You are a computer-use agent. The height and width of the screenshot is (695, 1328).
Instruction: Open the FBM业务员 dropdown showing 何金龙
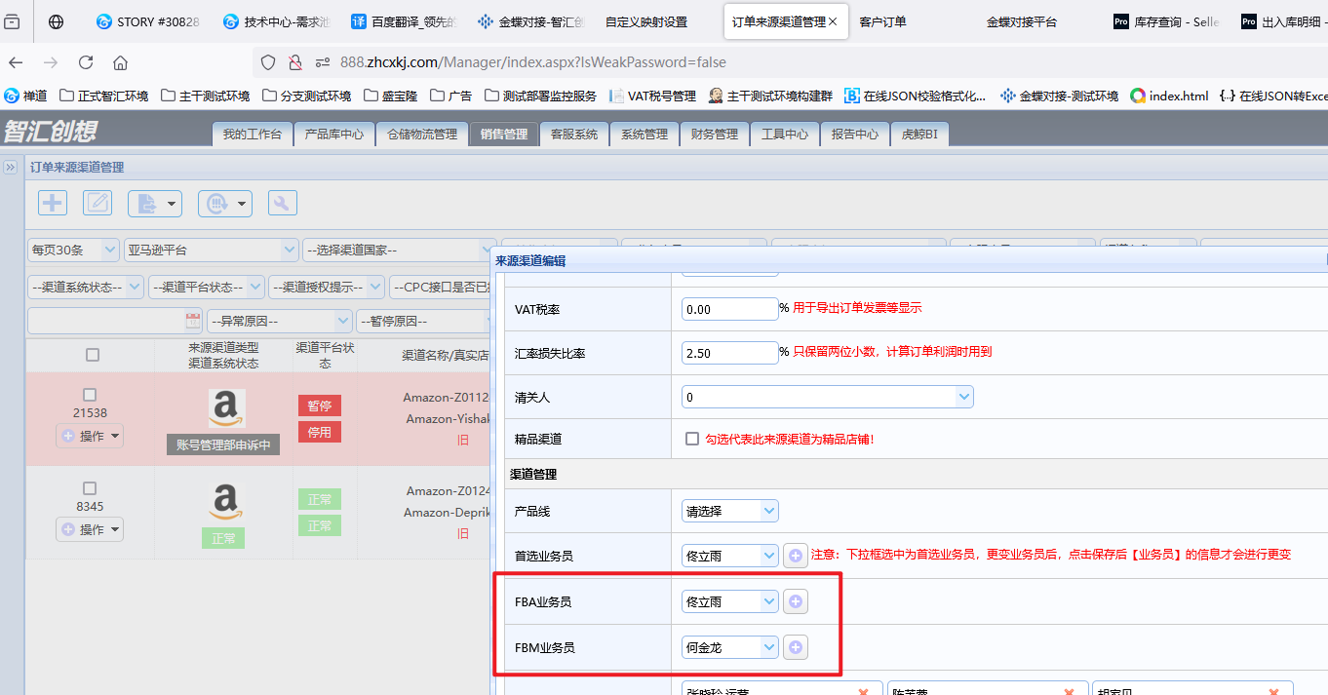tap(730, 646)
